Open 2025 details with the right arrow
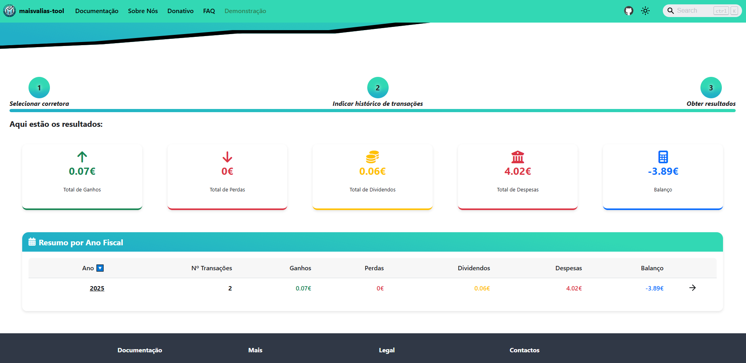Image resolution: width=746 pixels, height=363 pixels. pyautogui.click(x=693, y=288)
